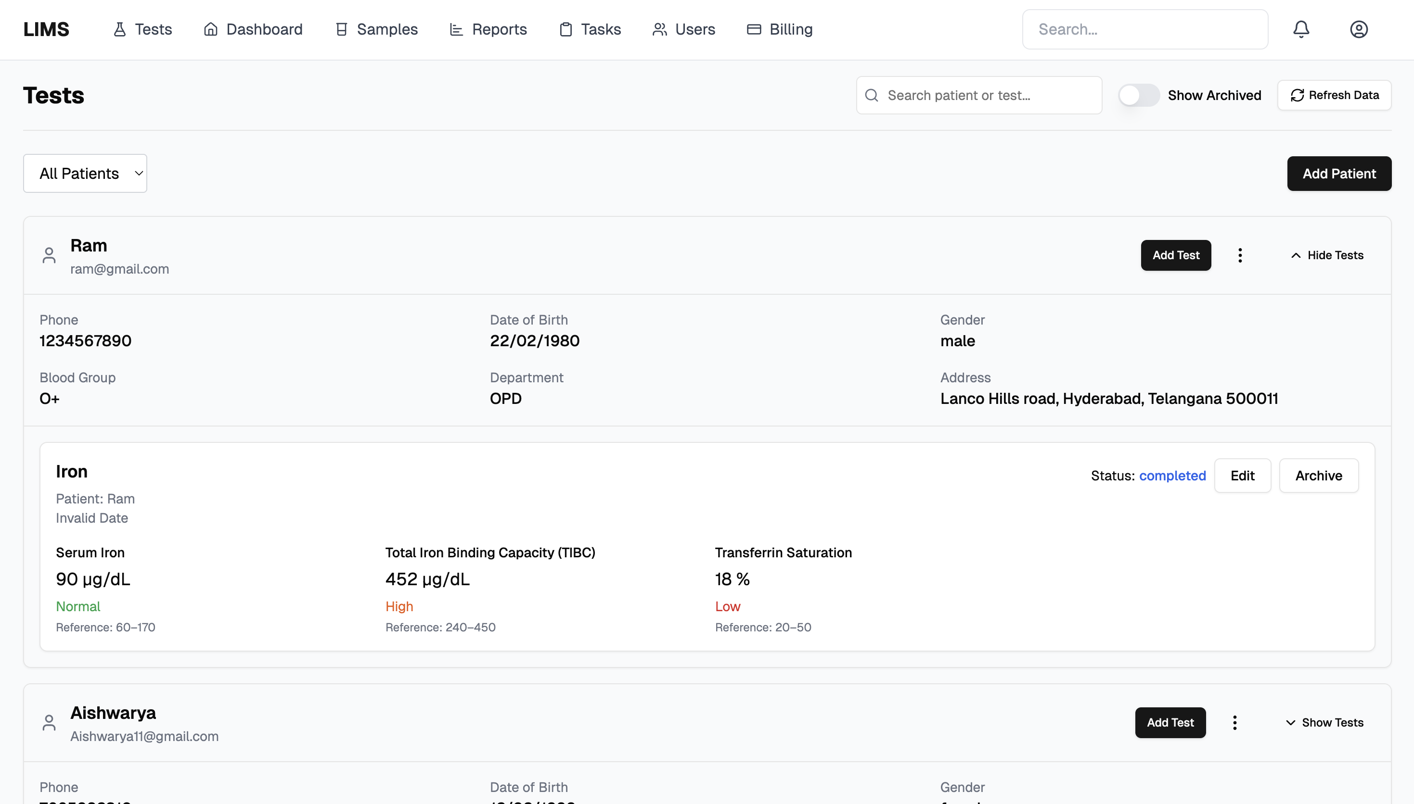The width and height of the screenshot is (1414, 804).
Task: Go to Reports nav item
Action: (488, 29)
